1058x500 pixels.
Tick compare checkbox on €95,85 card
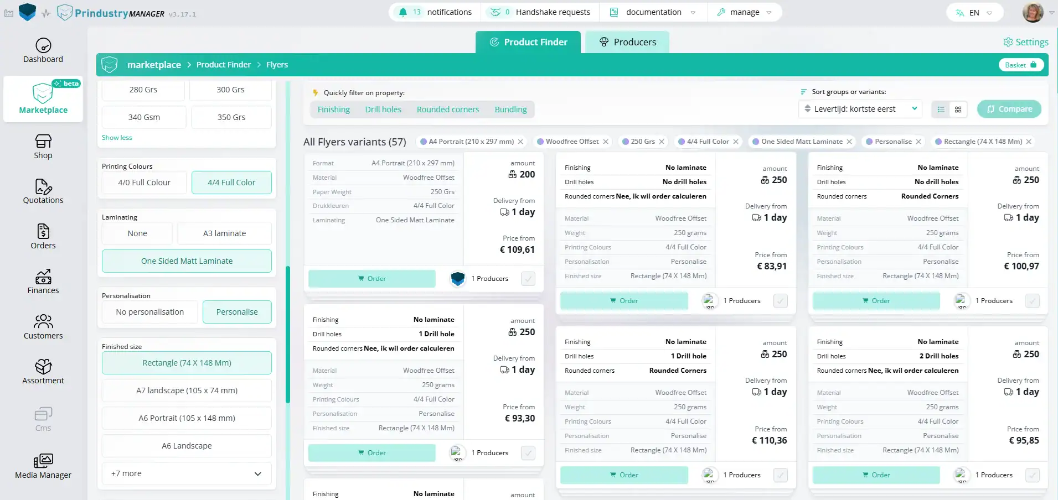point(1033,475)
